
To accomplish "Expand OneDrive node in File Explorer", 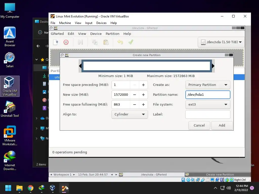I will tap(36, 118).
